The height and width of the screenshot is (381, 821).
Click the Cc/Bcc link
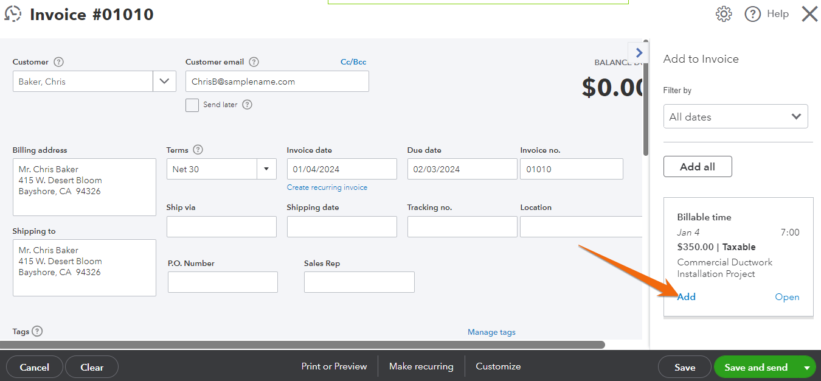(x=353, y=61)
